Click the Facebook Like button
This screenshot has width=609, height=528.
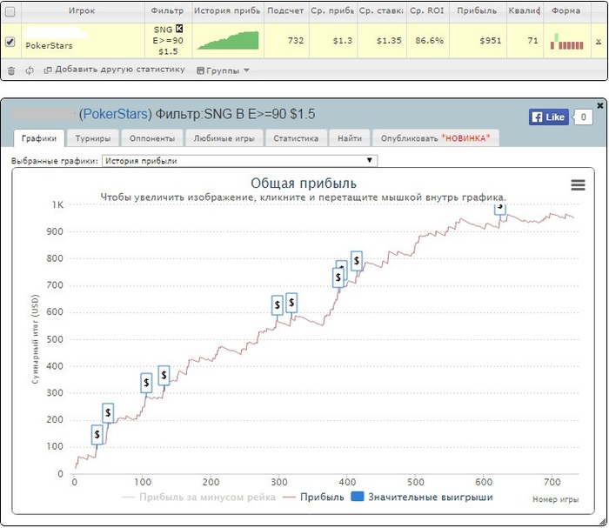[x=548, y=117]
